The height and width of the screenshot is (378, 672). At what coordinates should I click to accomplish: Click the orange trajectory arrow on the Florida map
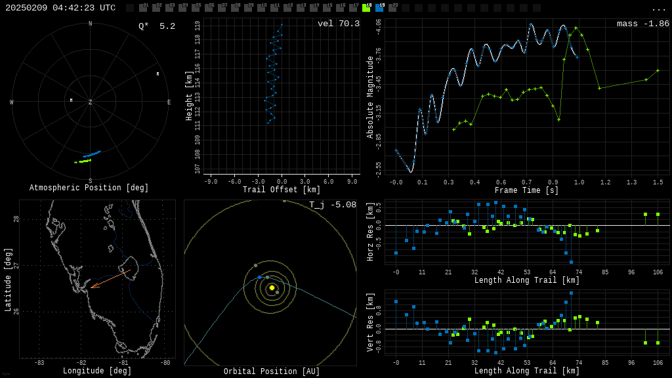click(x=110, y=279)
